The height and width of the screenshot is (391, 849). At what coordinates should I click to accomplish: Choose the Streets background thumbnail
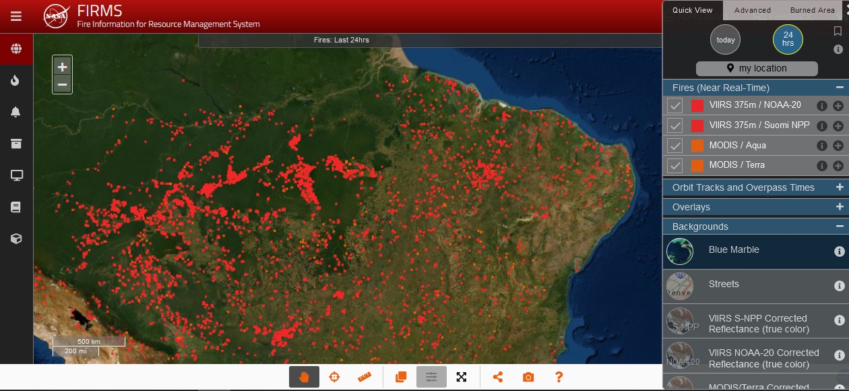point(680,285)
